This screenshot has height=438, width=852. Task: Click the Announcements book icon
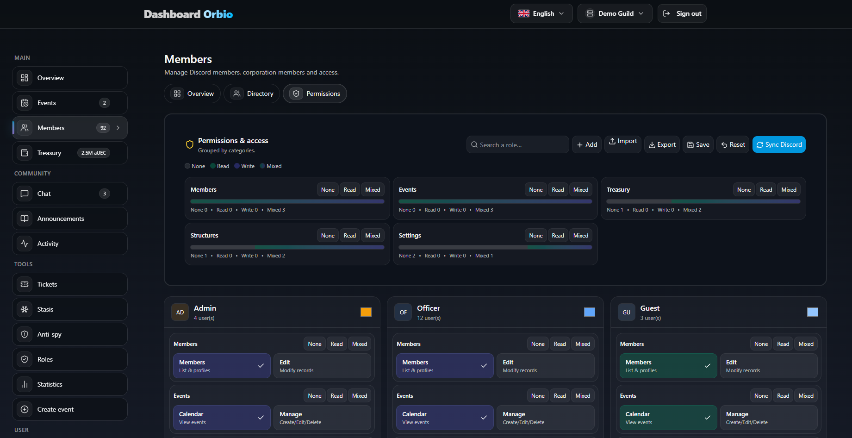tap(25, 219)
